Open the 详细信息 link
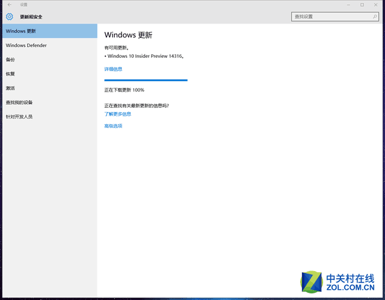 (x=113, y=69)
